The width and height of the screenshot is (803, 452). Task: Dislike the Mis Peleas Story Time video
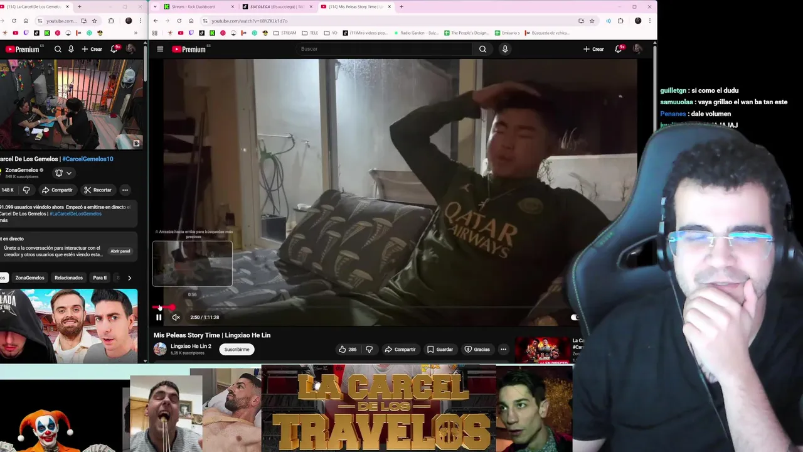pos(369,349)
